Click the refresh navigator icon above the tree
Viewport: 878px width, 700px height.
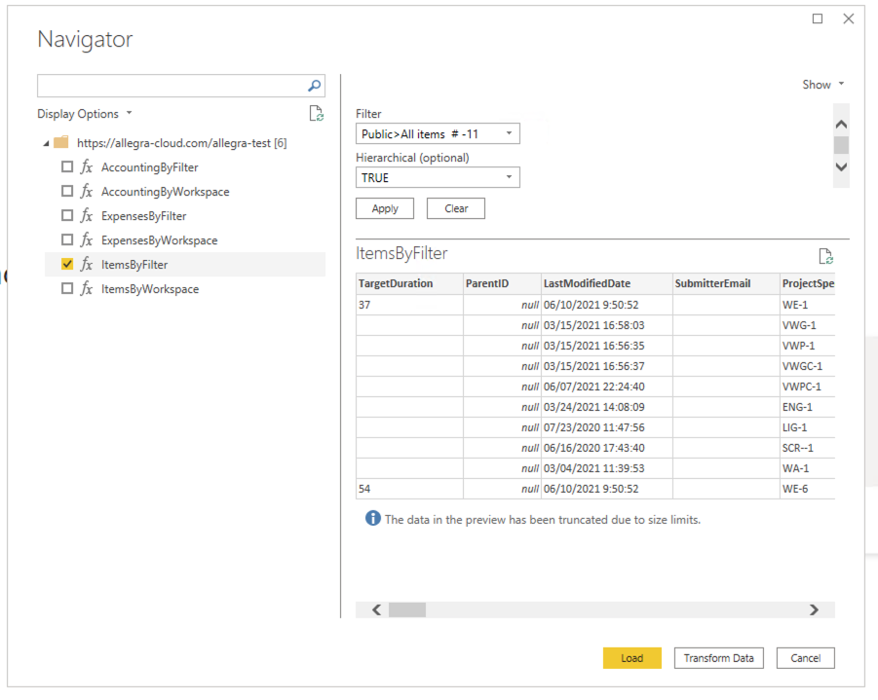tap(316, 113)
